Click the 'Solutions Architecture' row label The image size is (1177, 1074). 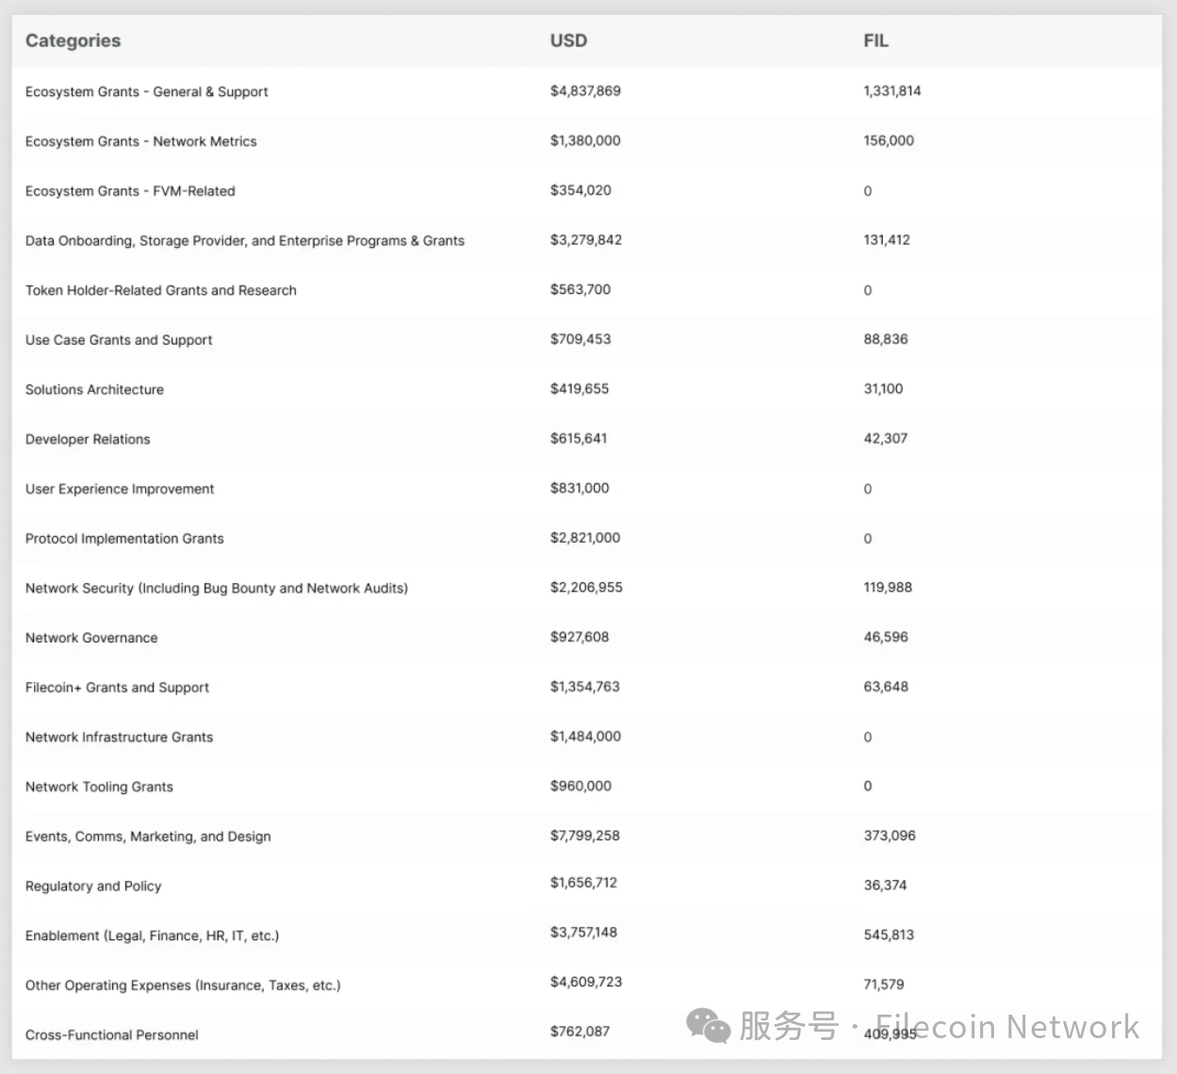coord(94,389)
